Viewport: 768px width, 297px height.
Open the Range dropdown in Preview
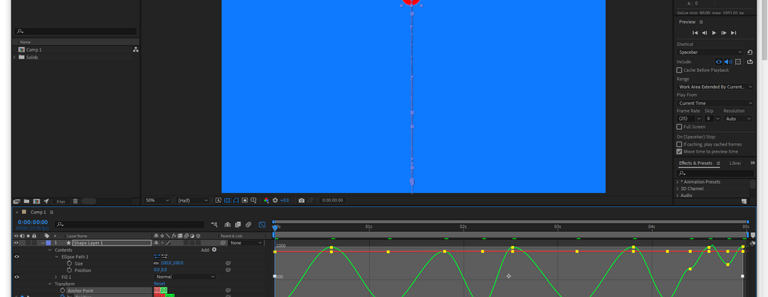715,87
